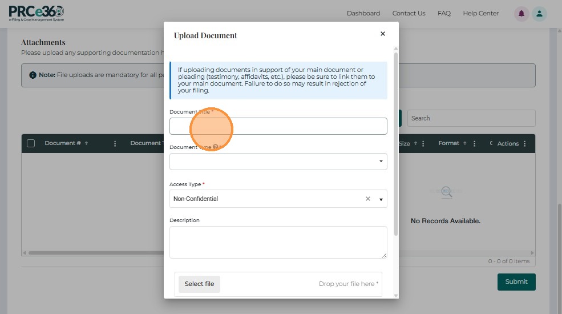Open the Actions column menu icon
Screen dimensions: 562x314
(525, 143)
